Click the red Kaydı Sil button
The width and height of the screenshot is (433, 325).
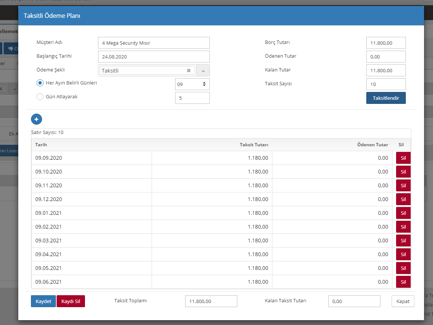(x=71, y=301)
